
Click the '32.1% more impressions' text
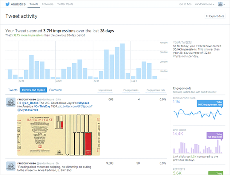coord(28,35)
